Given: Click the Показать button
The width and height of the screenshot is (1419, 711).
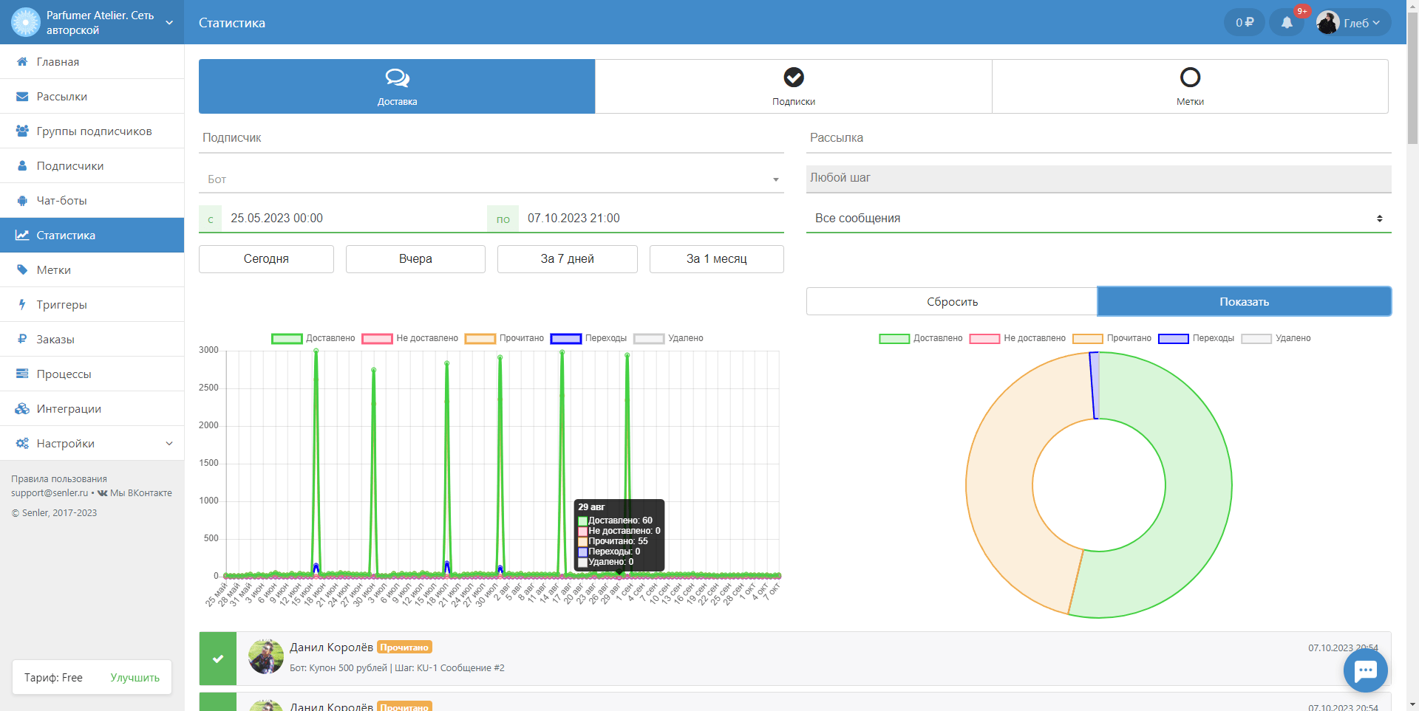Looking at the screenshot, I should pos(1245,302).
